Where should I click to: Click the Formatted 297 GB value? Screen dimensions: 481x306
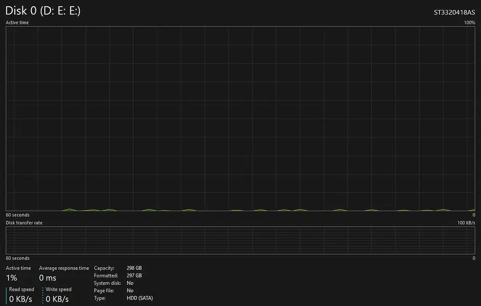click(134, 276)
